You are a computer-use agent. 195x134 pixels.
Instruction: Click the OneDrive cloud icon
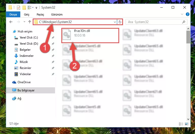(14, 82)
